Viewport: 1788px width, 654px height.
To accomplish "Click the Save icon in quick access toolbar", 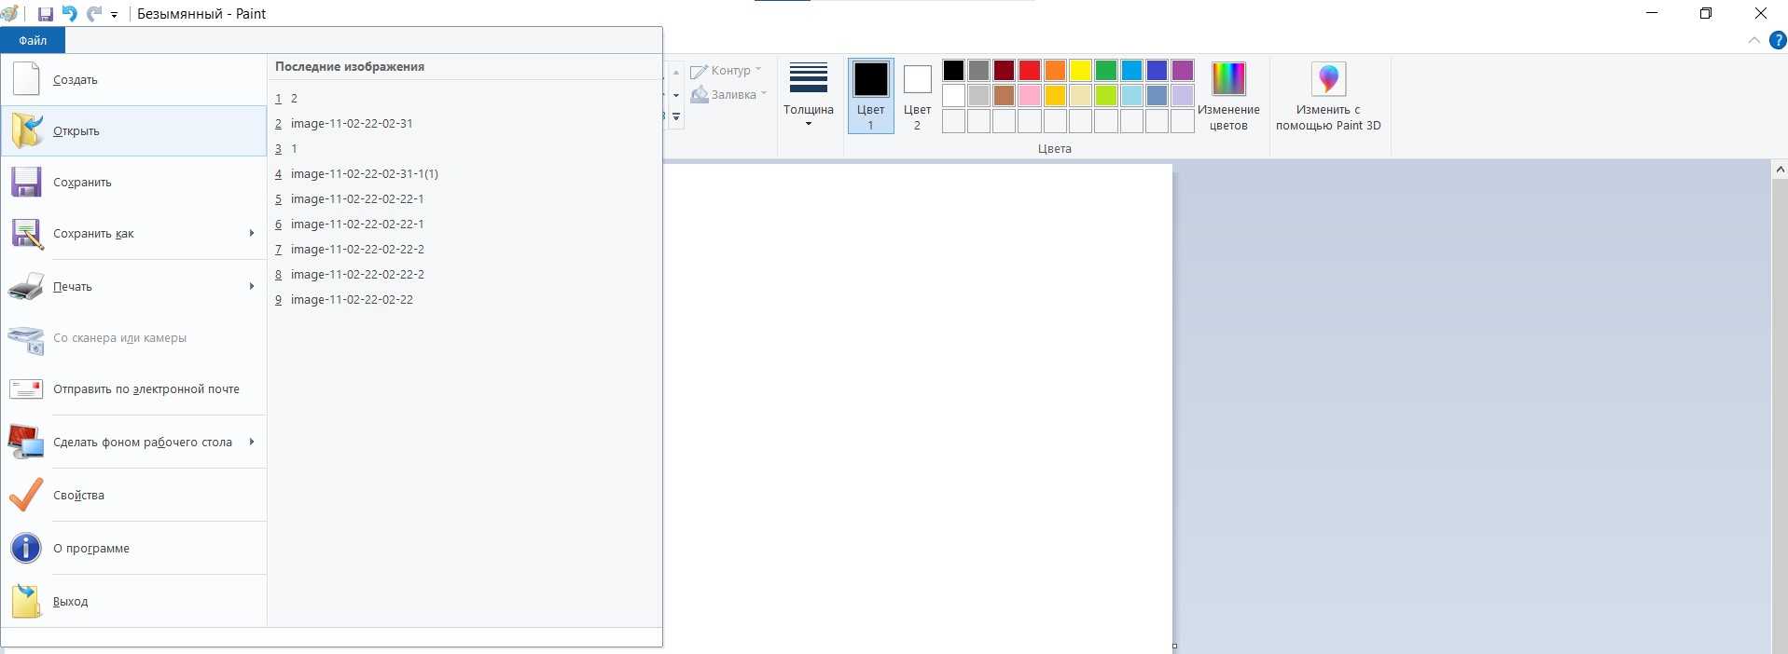I will pyautogui.click(x=45, y=14).
